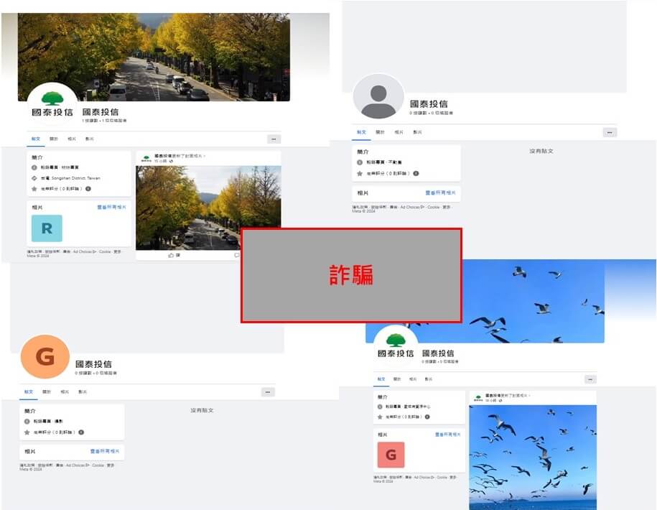657x510 pixels.
Task: Select 影片 tab on autumn street page
Action: 90,139
